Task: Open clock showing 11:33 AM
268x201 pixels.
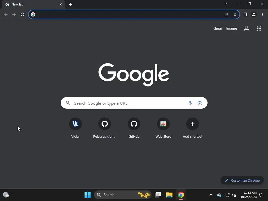Action: (x=249, y=195)
